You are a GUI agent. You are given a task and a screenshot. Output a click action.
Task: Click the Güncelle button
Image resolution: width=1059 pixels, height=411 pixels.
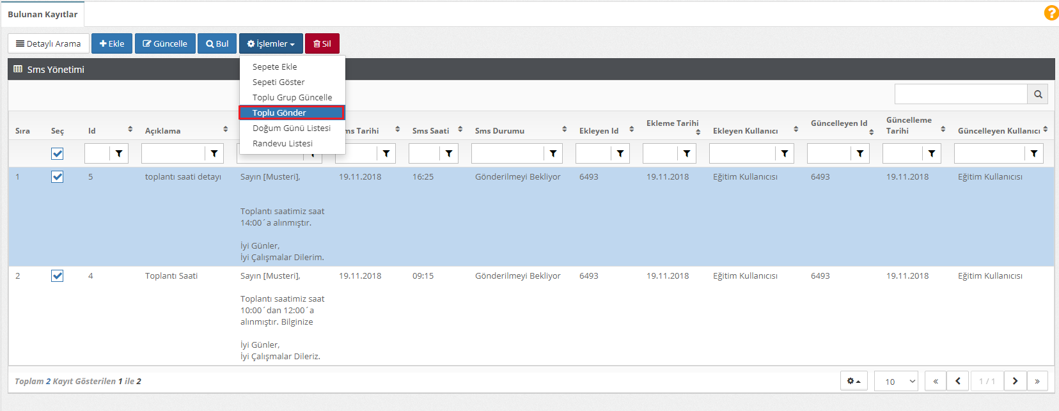coord(165,43)
